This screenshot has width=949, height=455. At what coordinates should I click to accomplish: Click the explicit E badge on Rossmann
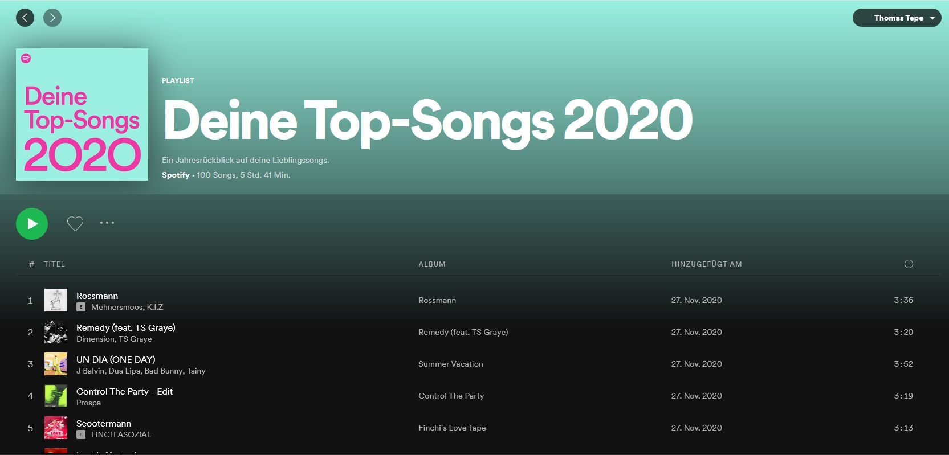[x=81, y=307]
